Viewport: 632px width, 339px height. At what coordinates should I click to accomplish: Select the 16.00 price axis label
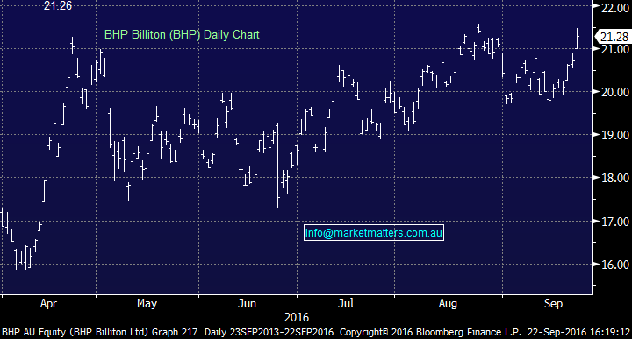tap(615, 265)
